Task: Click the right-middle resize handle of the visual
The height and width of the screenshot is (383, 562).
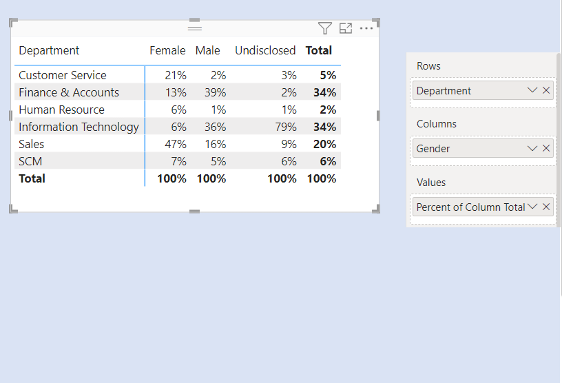Action: (x=378, y=116)
